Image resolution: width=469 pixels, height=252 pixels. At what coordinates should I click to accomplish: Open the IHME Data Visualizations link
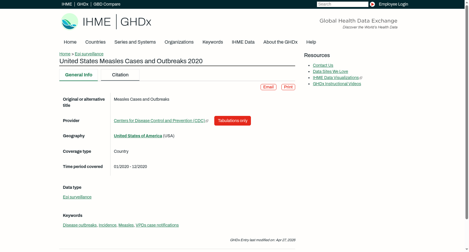point(336,78)
